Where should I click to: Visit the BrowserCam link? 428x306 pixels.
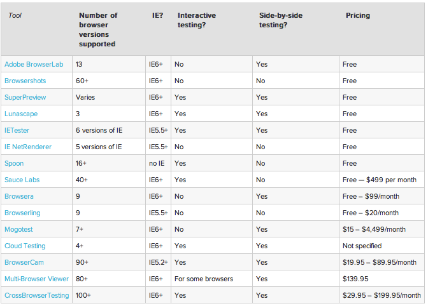click(24, 262)
